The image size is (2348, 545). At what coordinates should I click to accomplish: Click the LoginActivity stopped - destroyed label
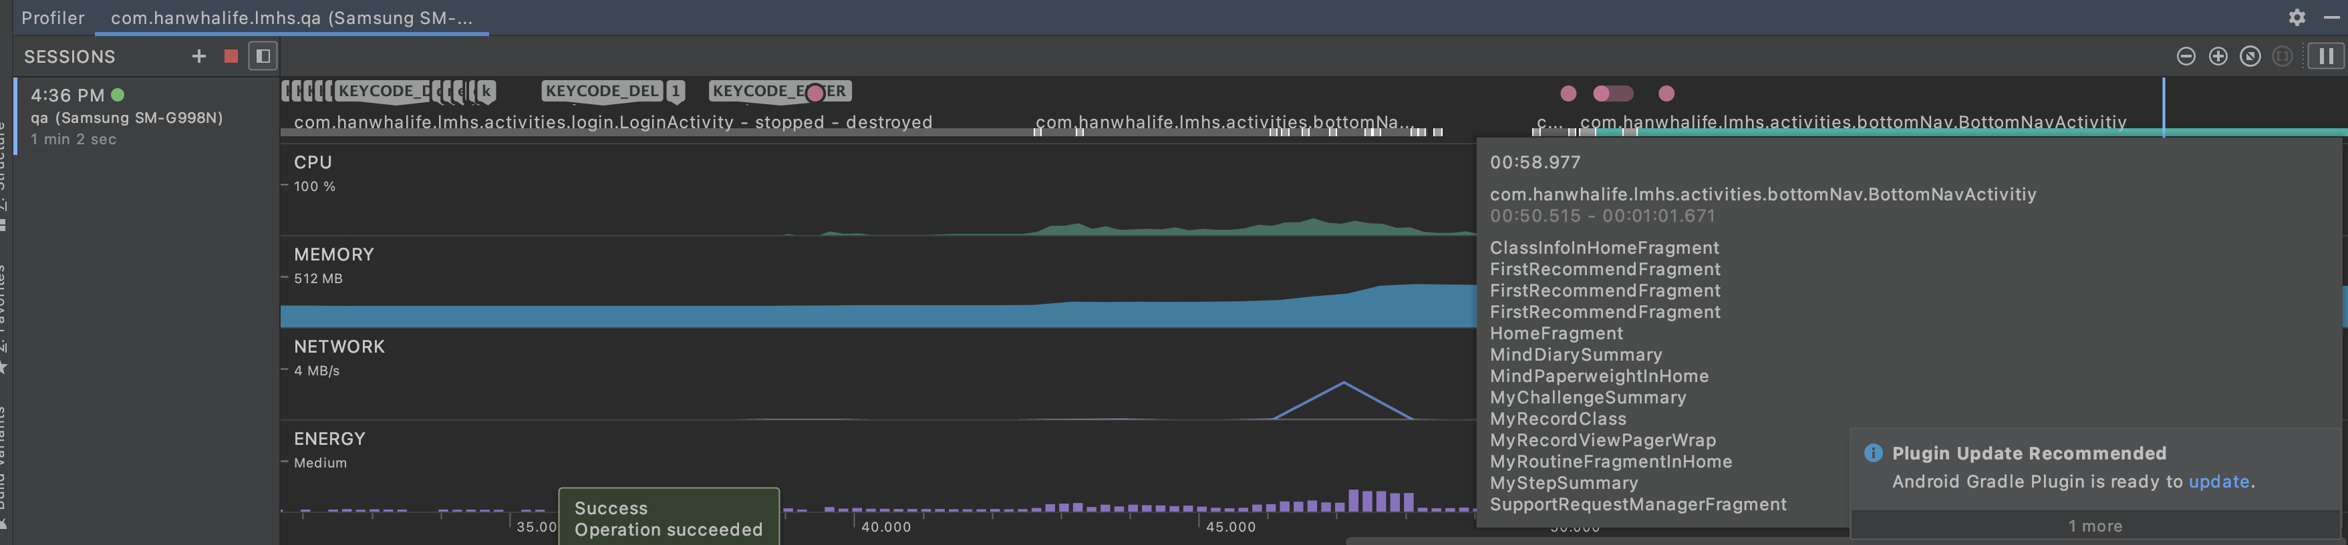613,122
